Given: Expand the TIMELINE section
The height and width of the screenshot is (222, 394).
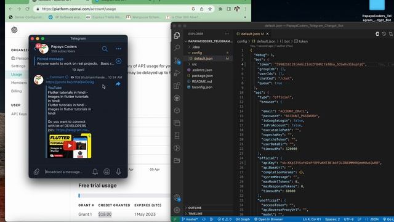Looking at the screenshot, I should click(x=195, y=214).
